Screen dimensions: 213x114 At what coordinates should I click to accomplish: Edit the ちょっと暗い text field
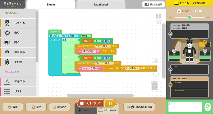pos(90,68)
